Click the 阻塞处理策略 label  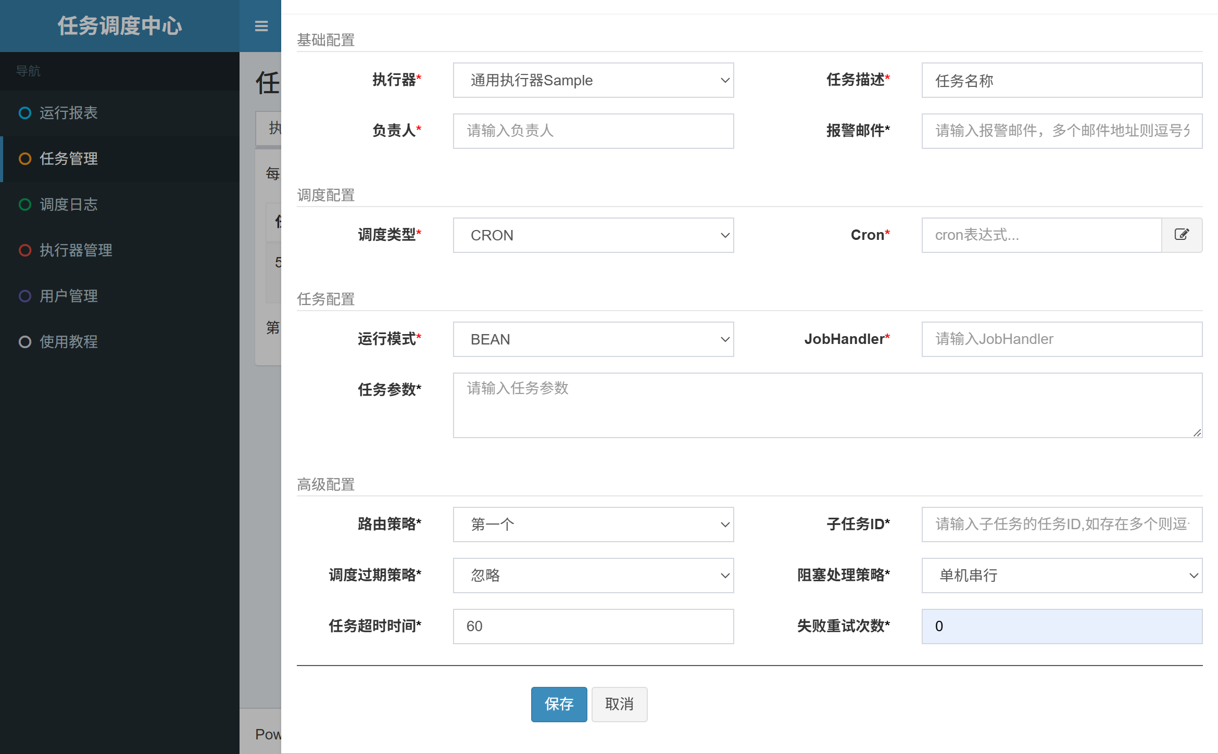(x=844, y=575)
